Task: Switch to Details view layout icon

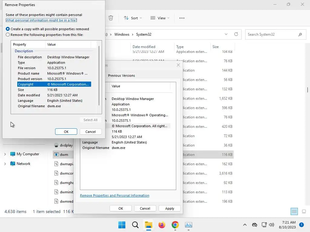Action: (x=294, y=211)
